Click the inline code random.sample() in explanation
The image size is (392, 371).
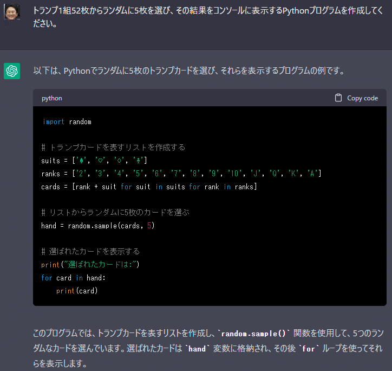pyautogui.click(x=253, y=334)
